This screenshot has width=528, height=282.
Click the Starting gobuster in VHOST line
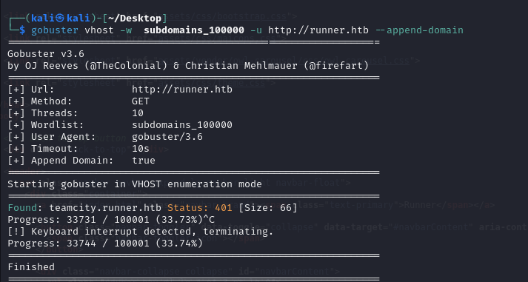135,184
